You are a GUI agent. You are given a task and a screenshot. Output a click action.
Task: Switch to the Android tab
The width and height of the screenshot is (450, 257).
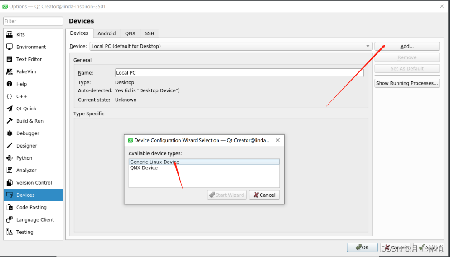[106, 33]
